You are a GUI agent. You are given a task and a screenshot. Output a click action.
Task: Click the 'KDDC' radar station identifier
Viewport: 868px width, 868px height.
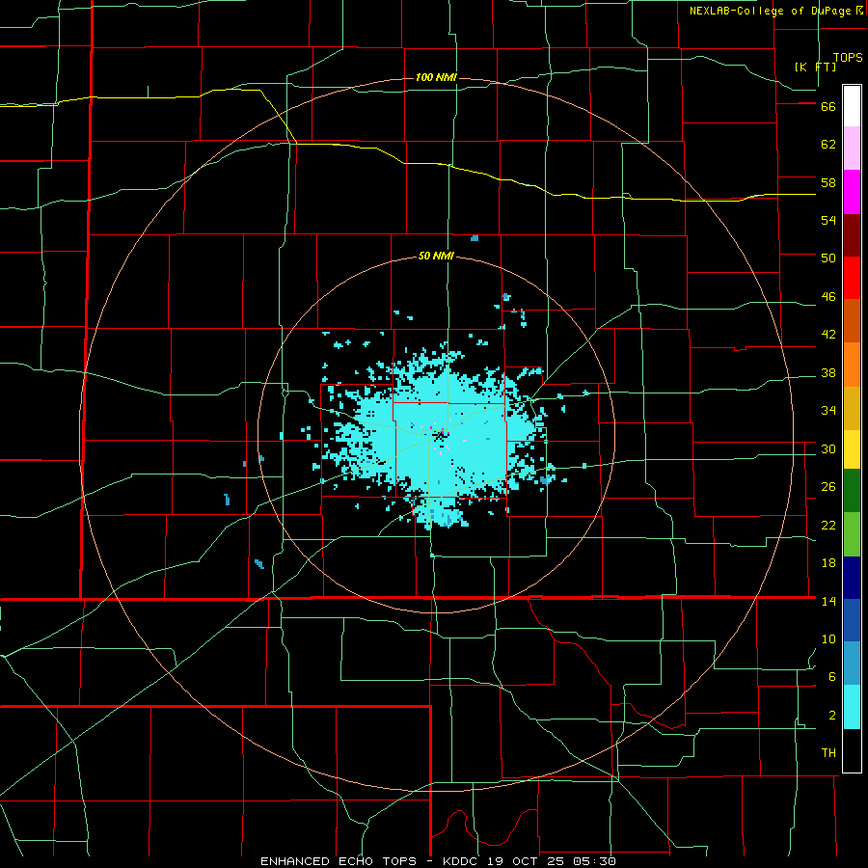pyautogui.click(x=461, y=861)
